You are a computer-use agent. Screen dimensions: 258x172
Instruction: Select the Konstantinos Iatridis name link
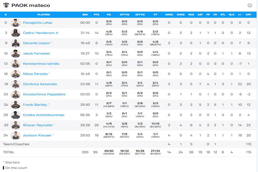click(x=41, y=64)
